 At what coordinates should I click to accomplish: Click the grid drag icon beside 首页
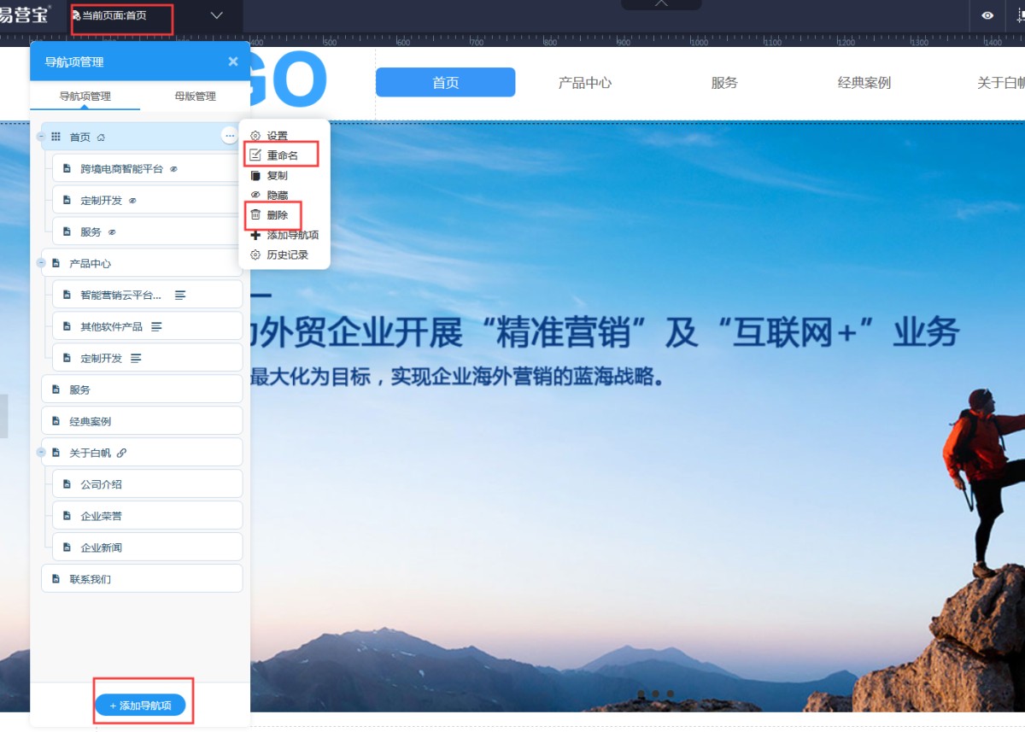(x=56, y=137)
